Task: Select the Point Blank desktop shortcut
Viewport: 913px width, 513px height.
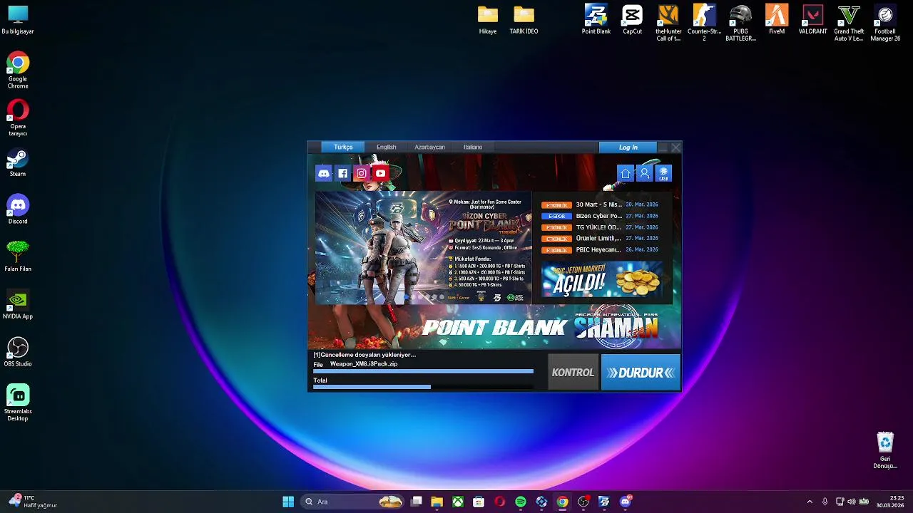Action: pyautogui.click(x=596, y=20)
